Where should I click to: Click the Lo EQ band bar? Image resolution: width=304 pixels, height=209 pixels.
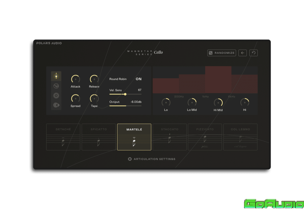click(x=166, y=86)
